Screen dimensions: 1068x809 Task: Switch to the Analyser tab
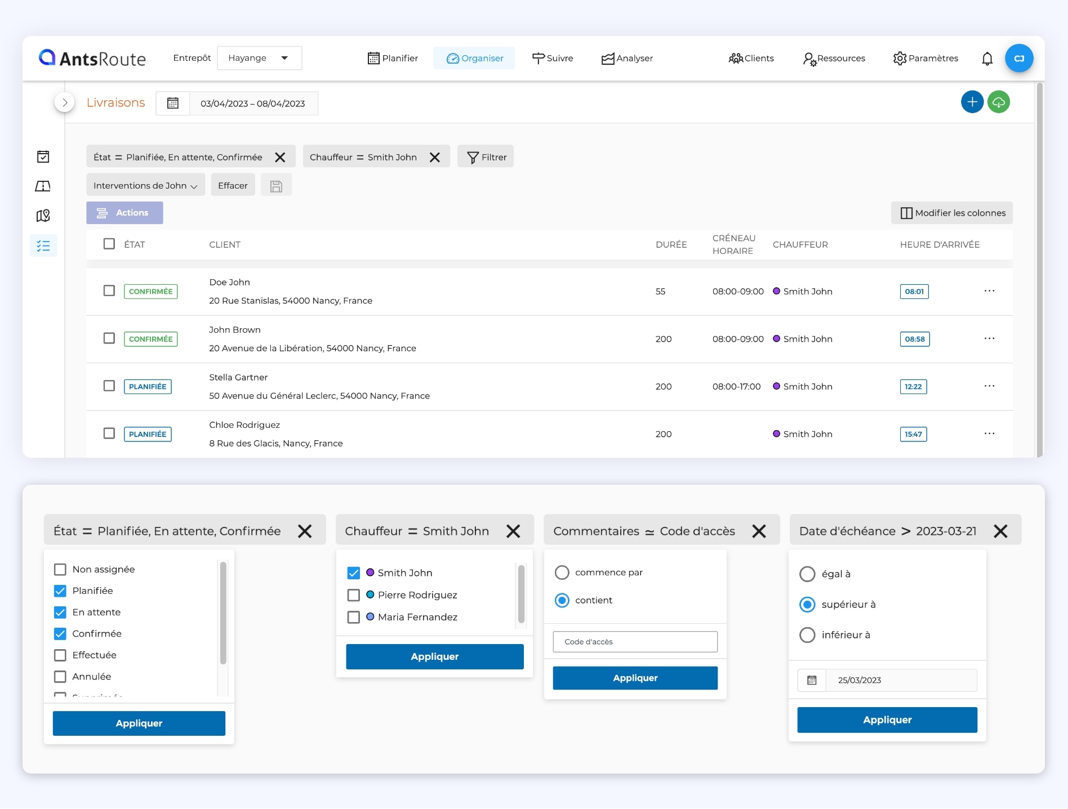(627, 58)
